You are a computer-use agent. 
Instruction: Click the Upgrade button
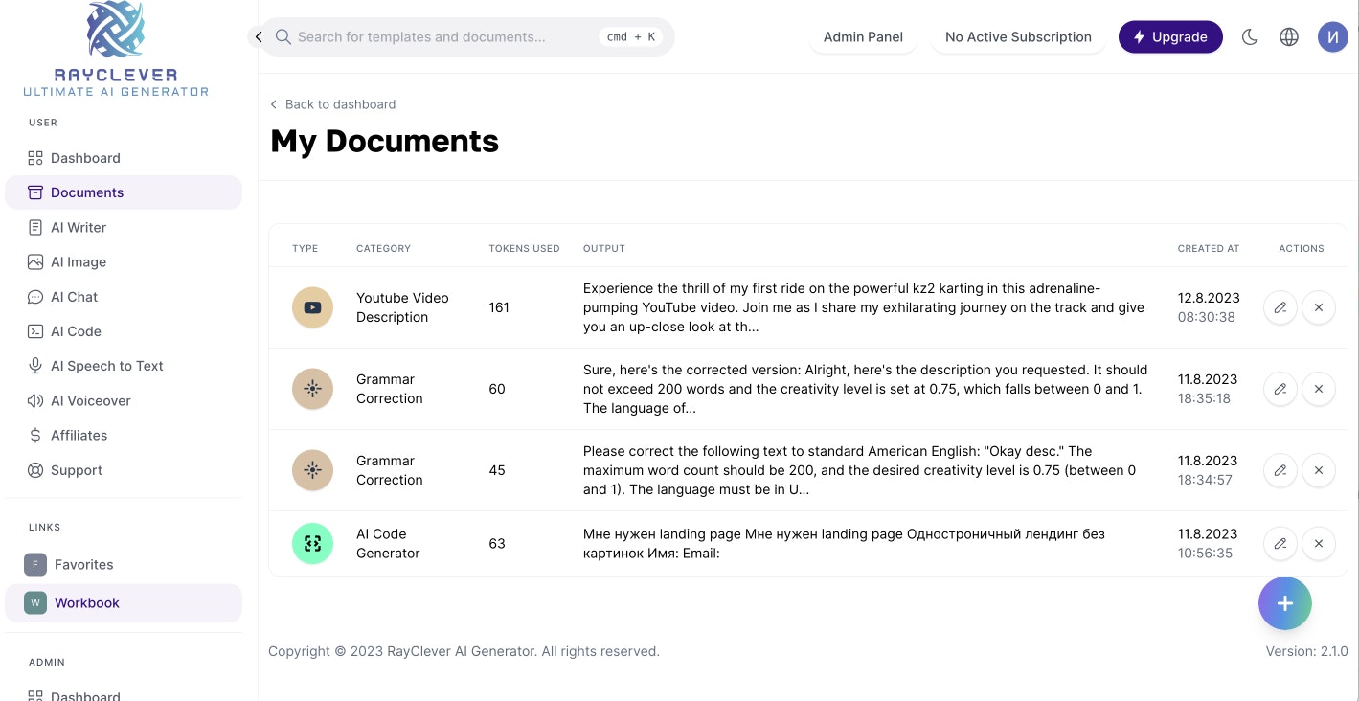pos(1170,36)
